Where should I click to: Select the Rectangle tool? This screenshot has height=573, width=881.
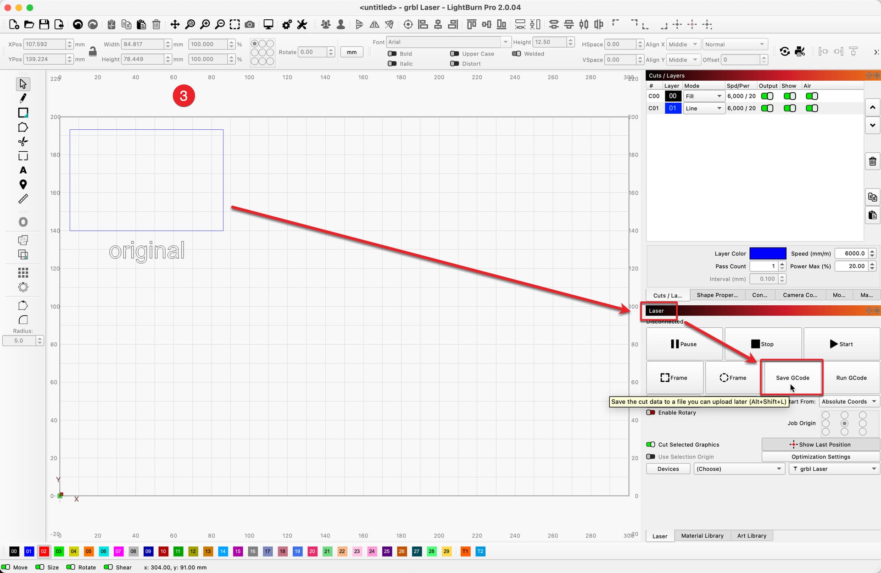[x=23, y=112]
